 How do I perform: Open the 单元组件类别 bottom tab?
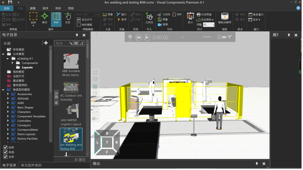(31, 165)
